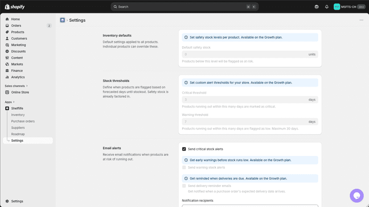Click info icon in custom alert thresholds banner
This screenshot has height=207, width=369.
click(x=186, y=83)
